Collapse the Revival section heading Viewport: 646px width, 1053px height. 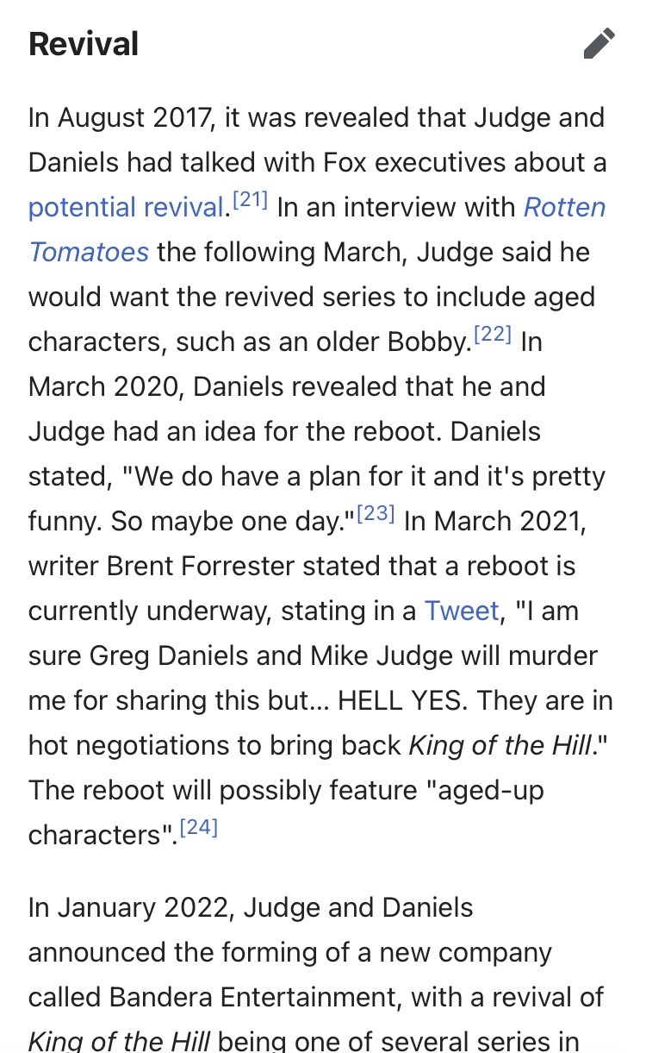pos(84,44)
